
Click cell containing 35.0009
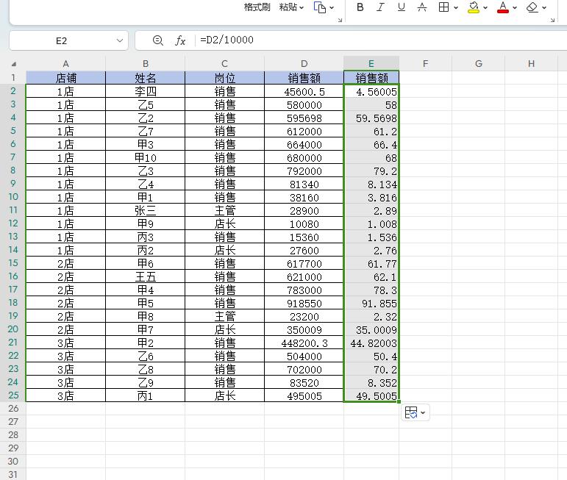pyautogui.click(x=371, y=329)
